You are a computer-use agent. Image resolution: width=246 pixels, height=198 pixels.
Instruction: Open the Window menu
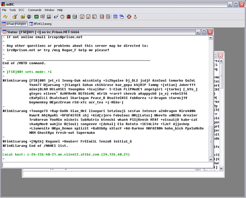point(49,10)
